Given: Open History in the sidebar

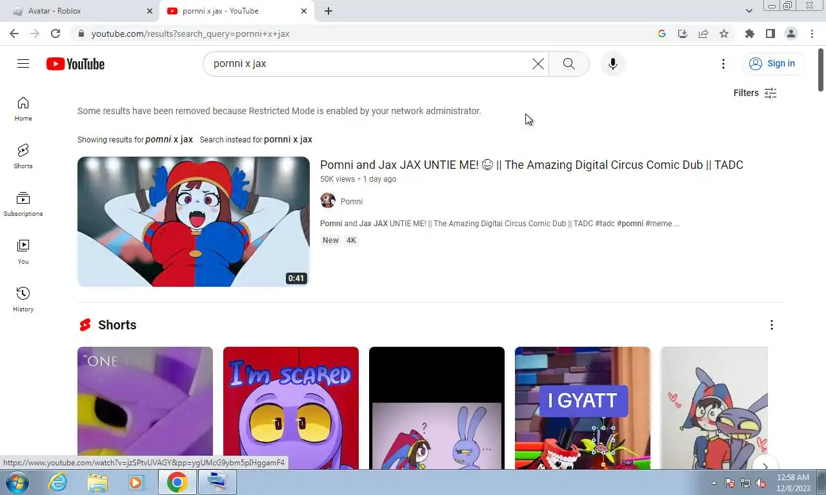Looking at the screenshot, I should tap(23, 300).
